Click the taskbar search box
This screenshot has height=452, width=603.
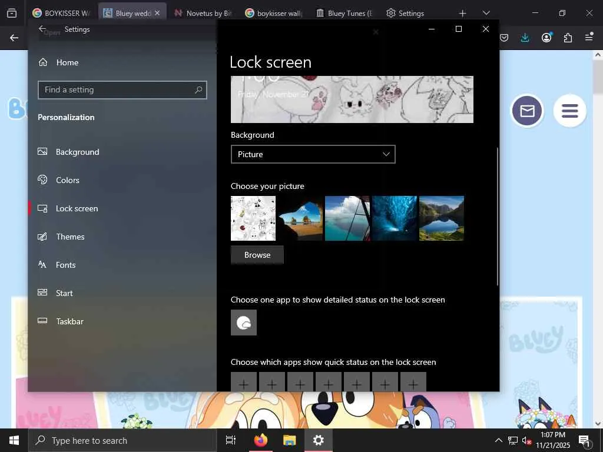click(x=122, y=440)
